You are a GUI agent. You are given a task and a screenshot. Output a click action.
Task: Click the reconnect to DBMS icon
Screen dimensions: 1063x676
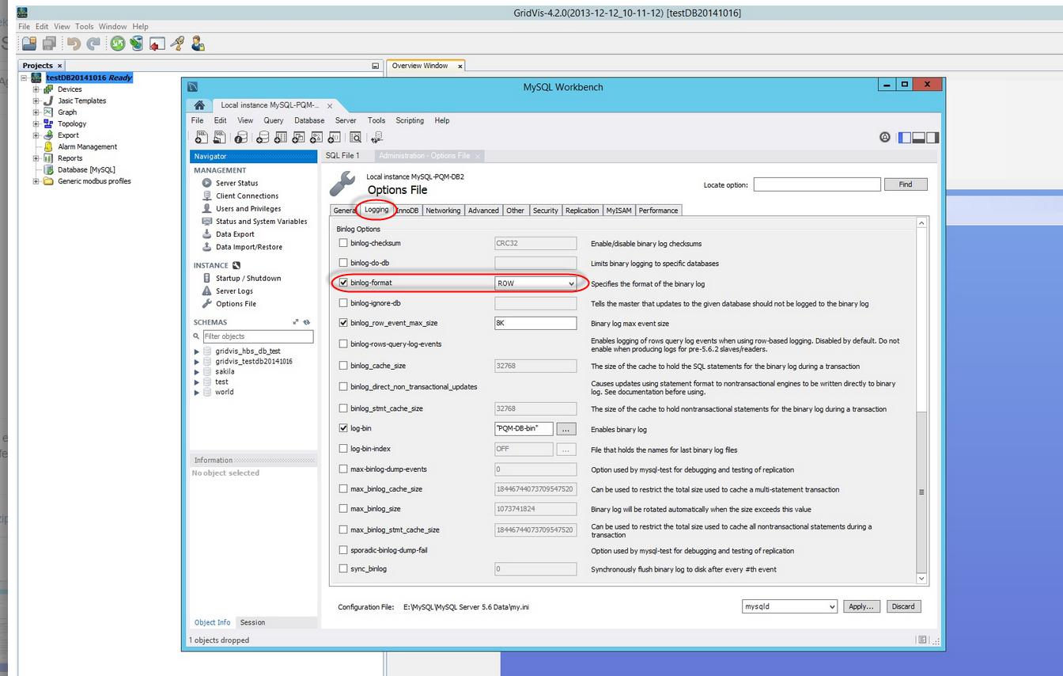[377, 138]
